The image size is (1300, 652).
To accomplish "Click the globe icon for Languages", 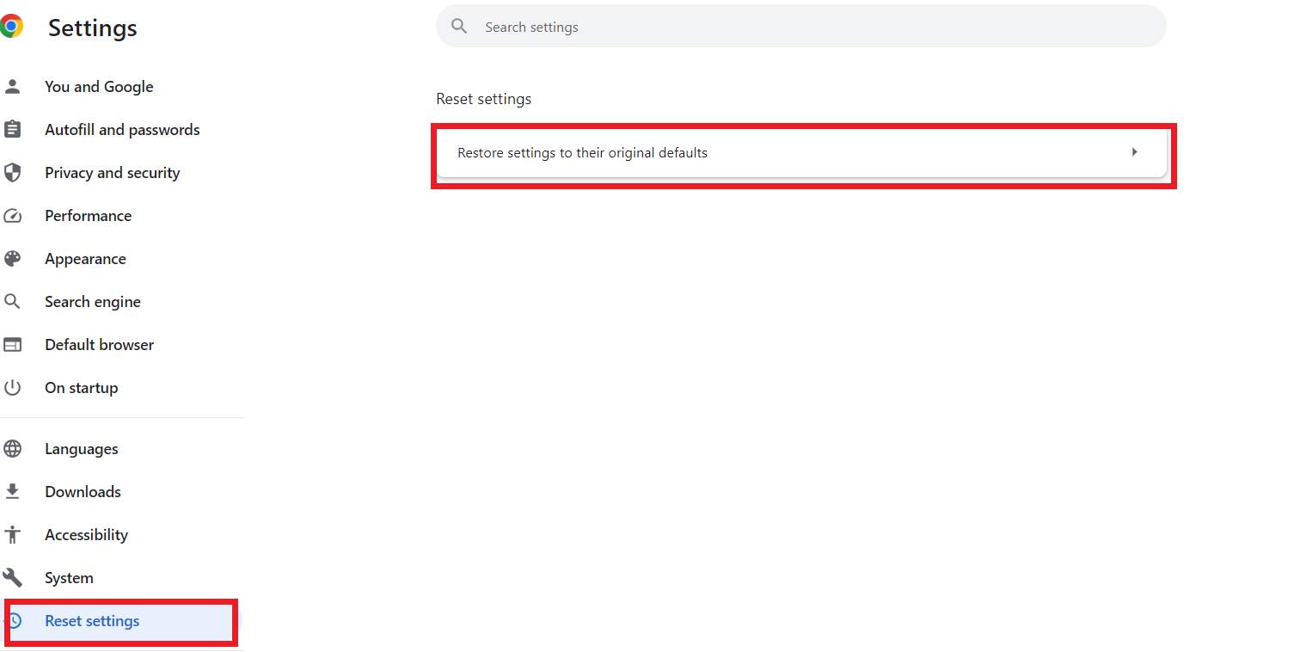I will pos(12,448).
